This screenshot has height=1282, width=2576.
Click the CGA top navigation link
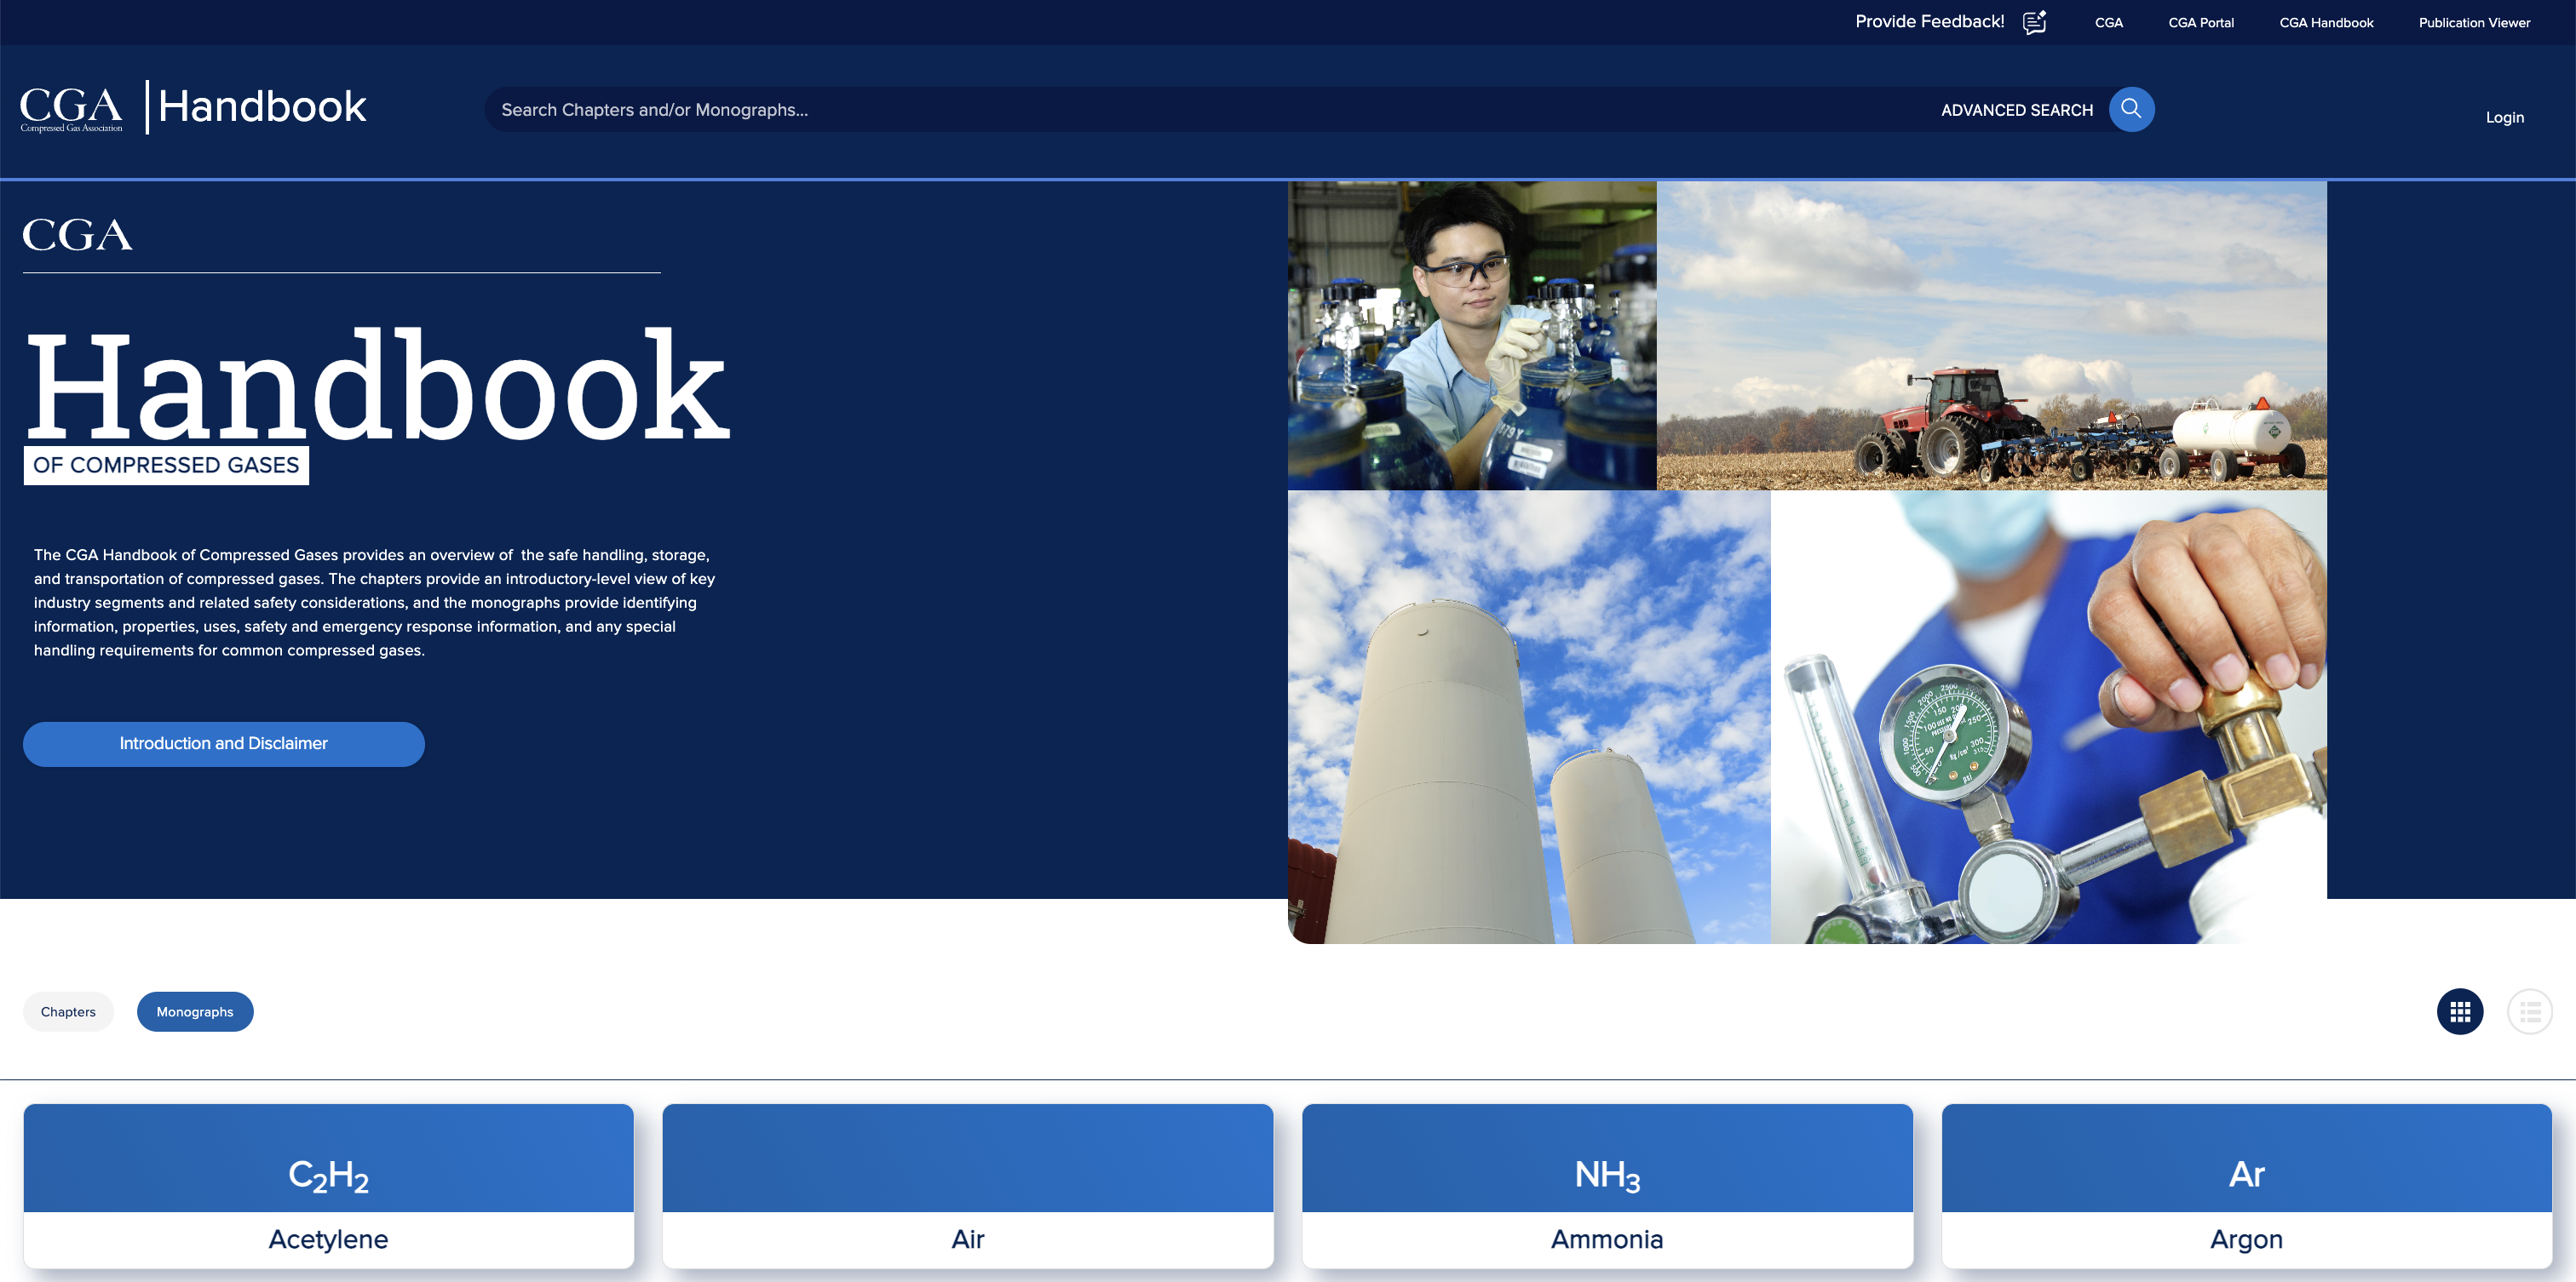click(x=2108, y=22)
